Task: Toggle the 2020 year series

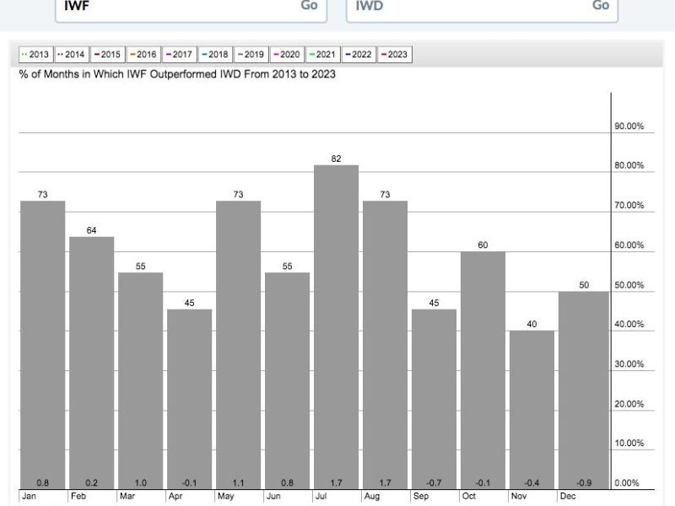Action: (287, 55)
